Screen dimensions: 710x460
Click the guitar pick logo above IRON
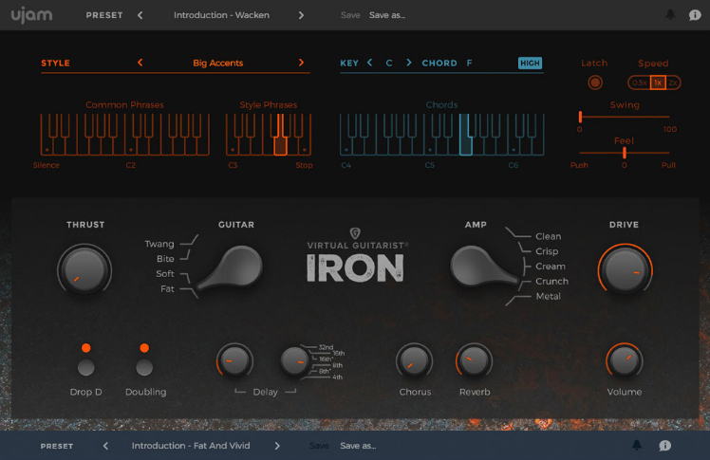click(x=355, y=233)
